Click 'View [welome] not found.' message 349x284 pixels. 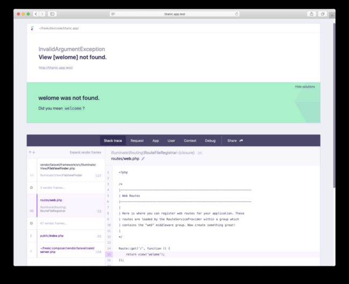[x=72, y=57]
